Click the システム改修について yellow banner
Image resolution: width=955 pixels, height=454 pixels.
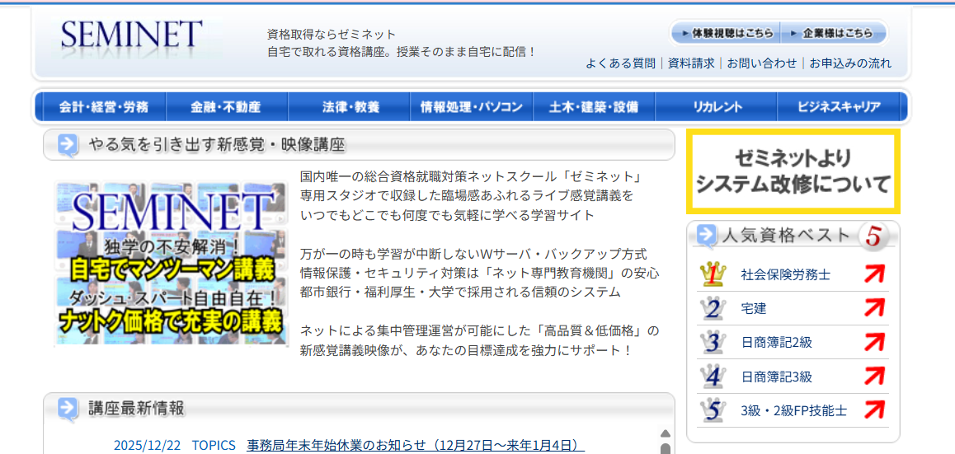tap(793, 171)
